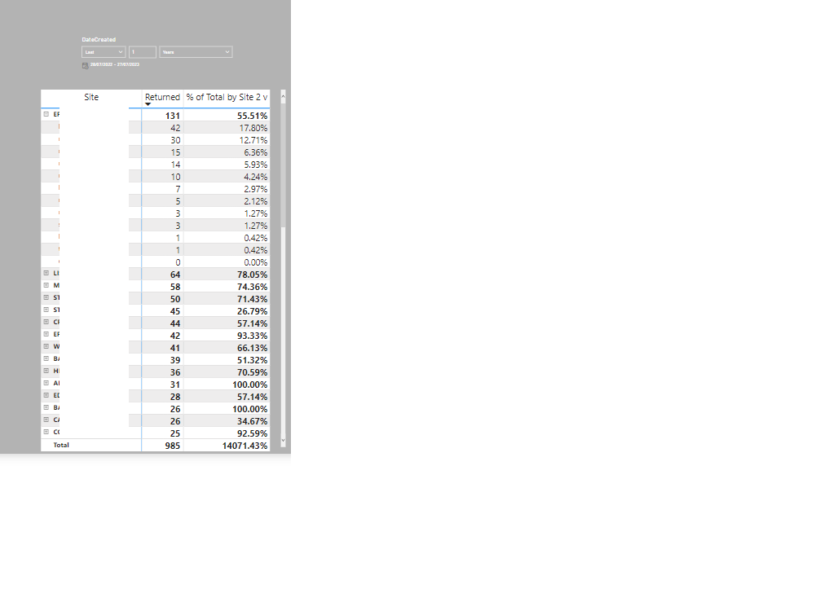
Task: Click the descending sort arrow under Returned
Action: pyautogui.click(x=148, y=104)
